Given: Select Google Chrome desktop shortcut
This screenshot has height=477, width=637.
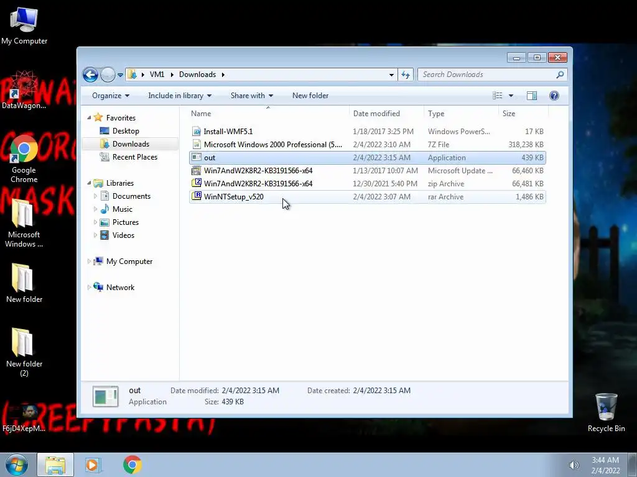Looking at the screenshot, I should [24, 159].
